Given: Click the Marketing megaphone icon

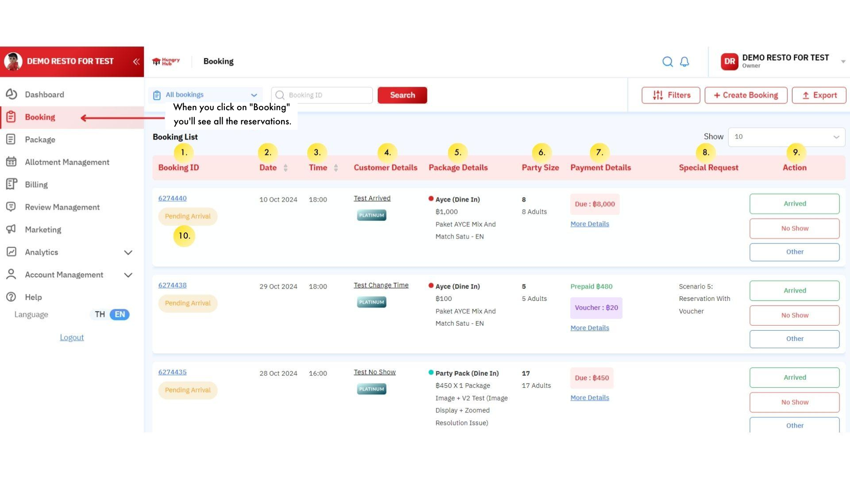Looking at the screenshot, I should point(12,230).
